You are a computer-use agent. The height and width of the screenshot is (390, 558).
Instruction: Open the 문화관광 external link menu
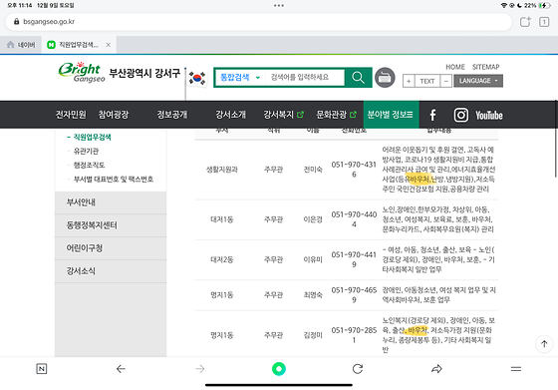[x=337, y=115]
